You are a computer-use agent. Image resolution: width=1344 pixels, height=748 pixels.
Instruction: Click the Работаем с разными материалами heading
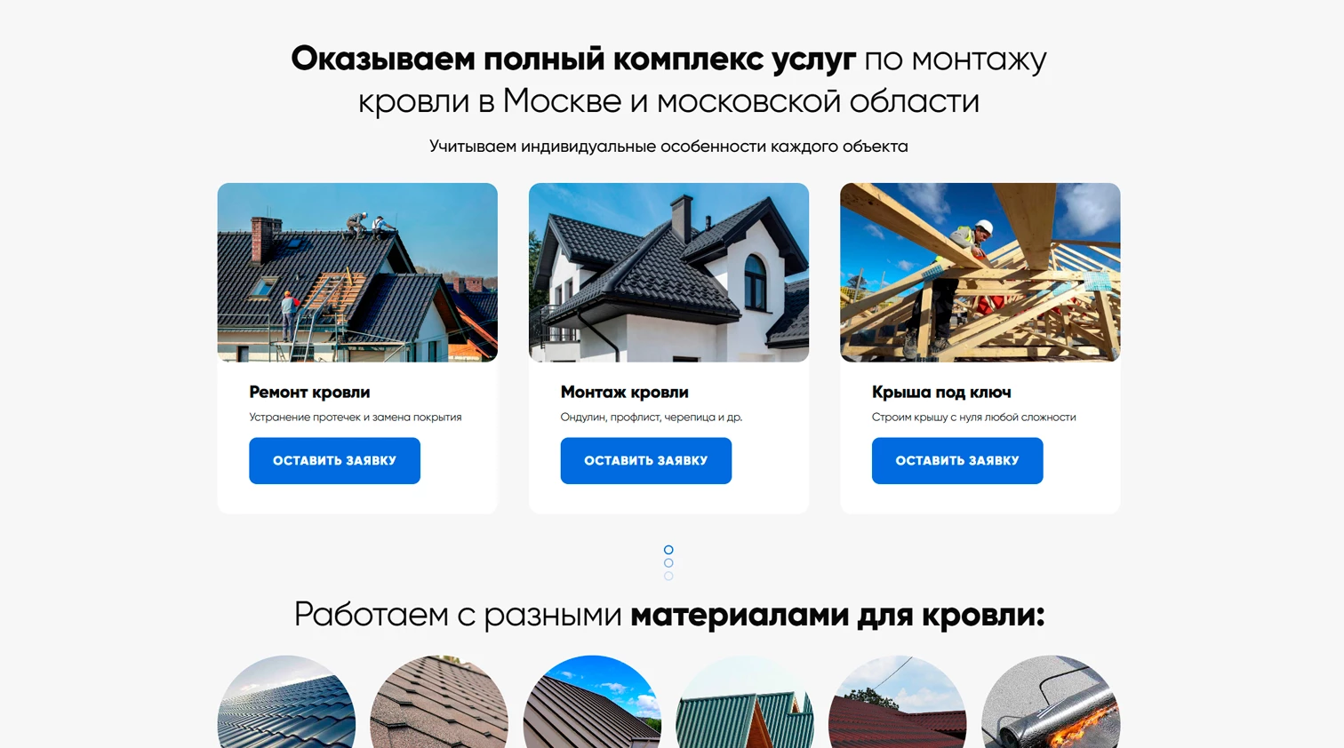click(x=668, y=615)
